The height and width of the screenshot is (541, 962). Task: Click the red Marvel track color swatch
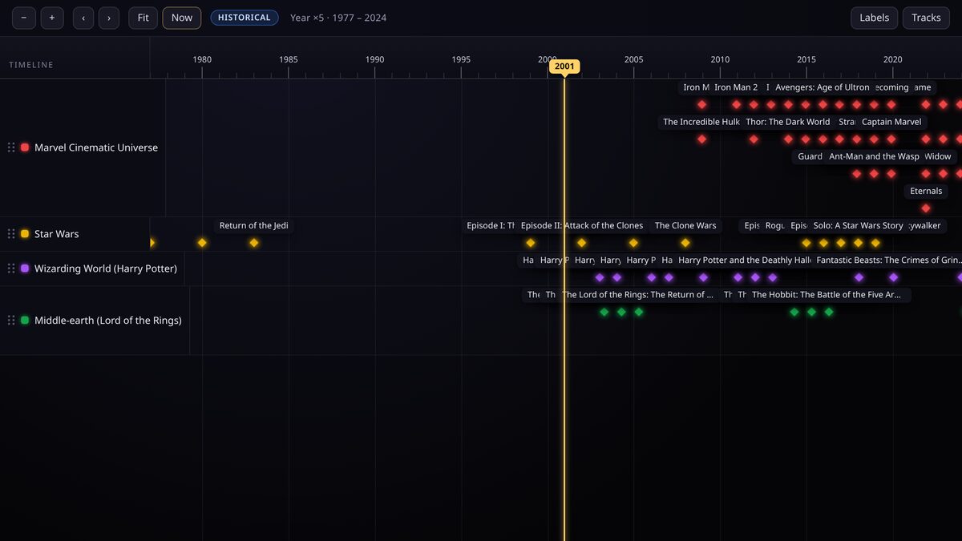tap(25, 147)
